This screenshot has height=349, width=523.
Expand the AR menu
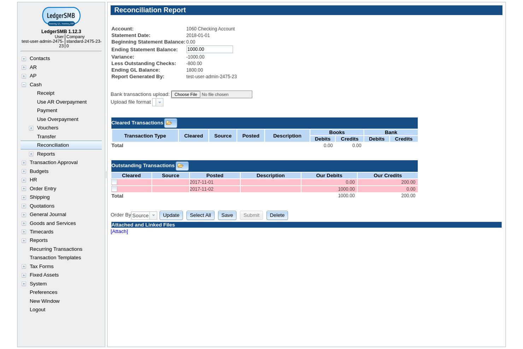tap(24, 67)
